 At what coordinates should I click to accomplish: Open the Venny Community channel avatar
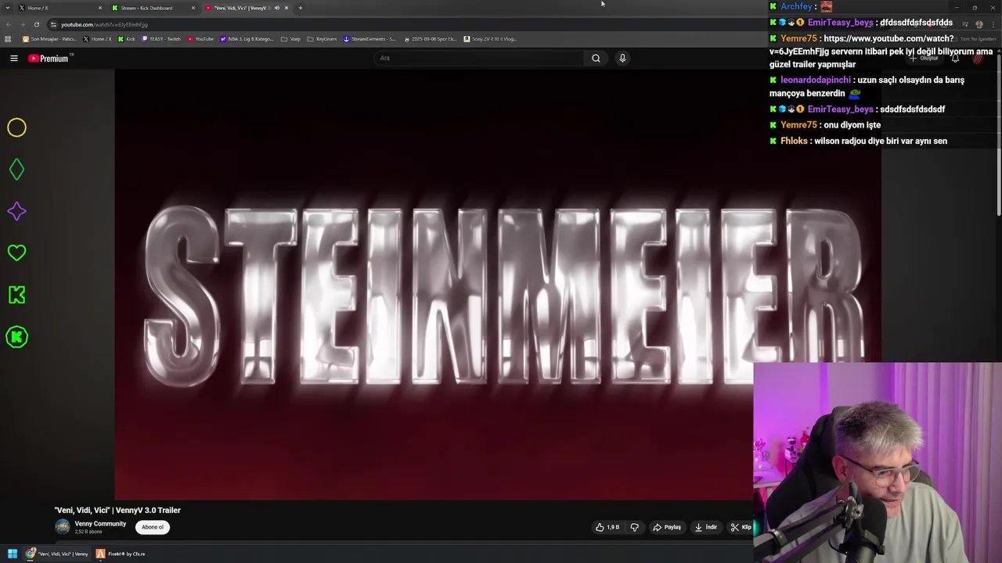pos(63,527)
